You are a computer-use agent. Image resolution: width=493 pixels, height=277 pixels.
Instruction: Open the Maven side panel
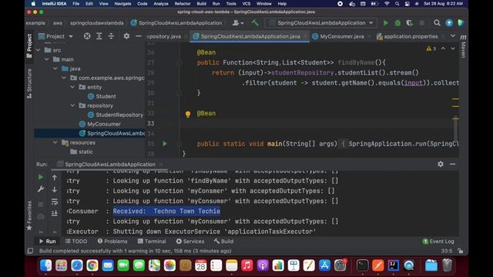[x=464, y=46]
